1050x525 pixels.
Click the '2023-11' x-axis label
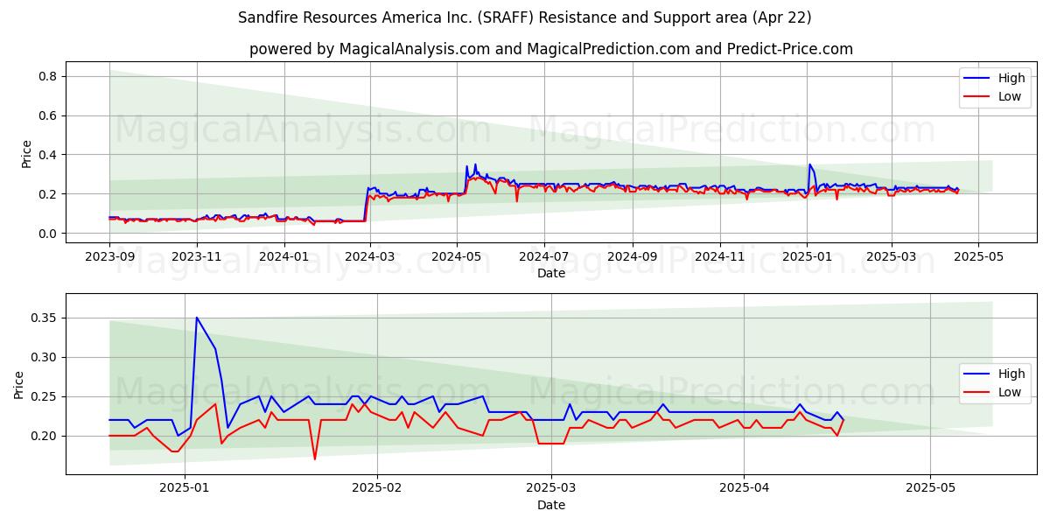coord(196,258)
